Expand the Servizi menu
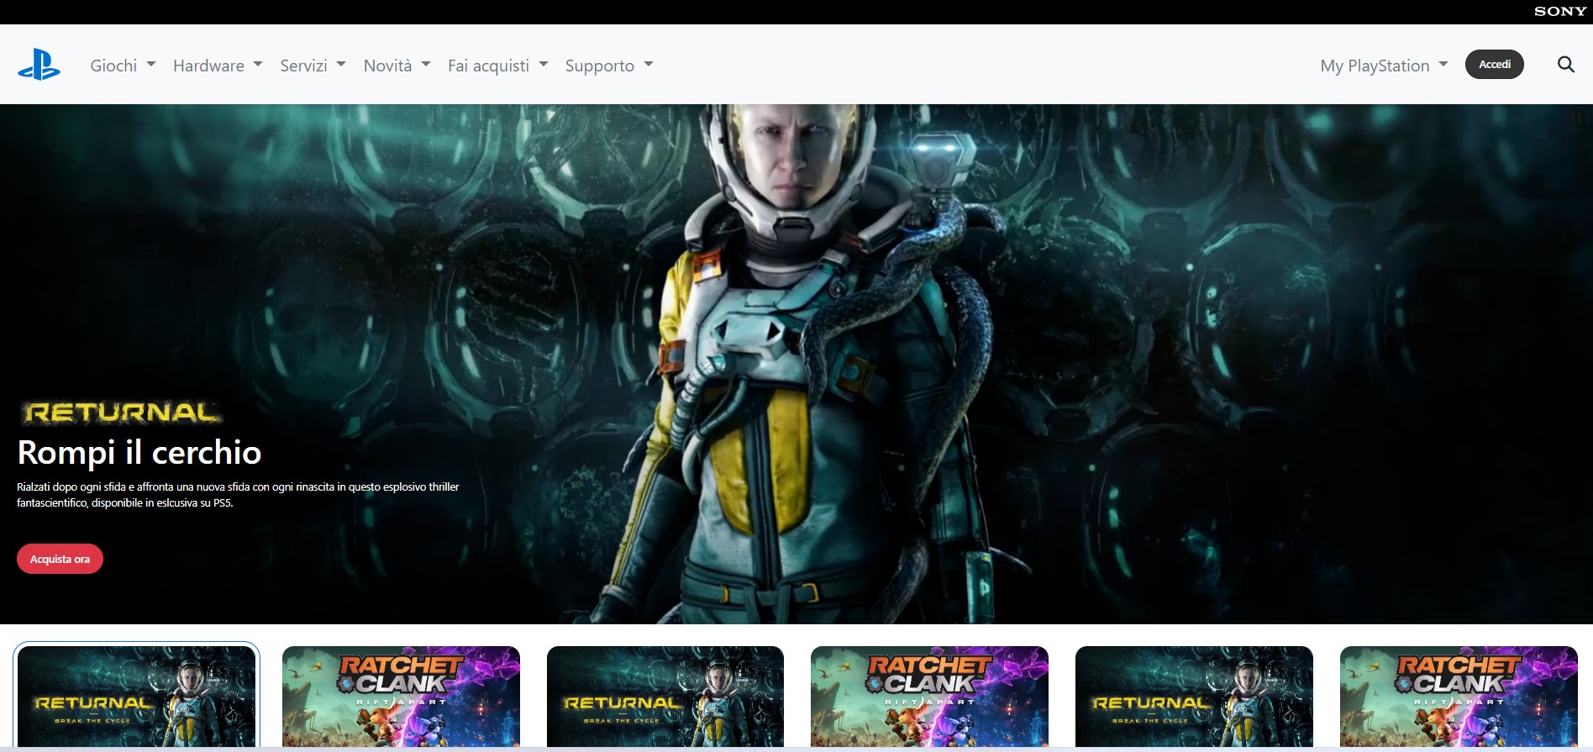 tap(313, 66)
